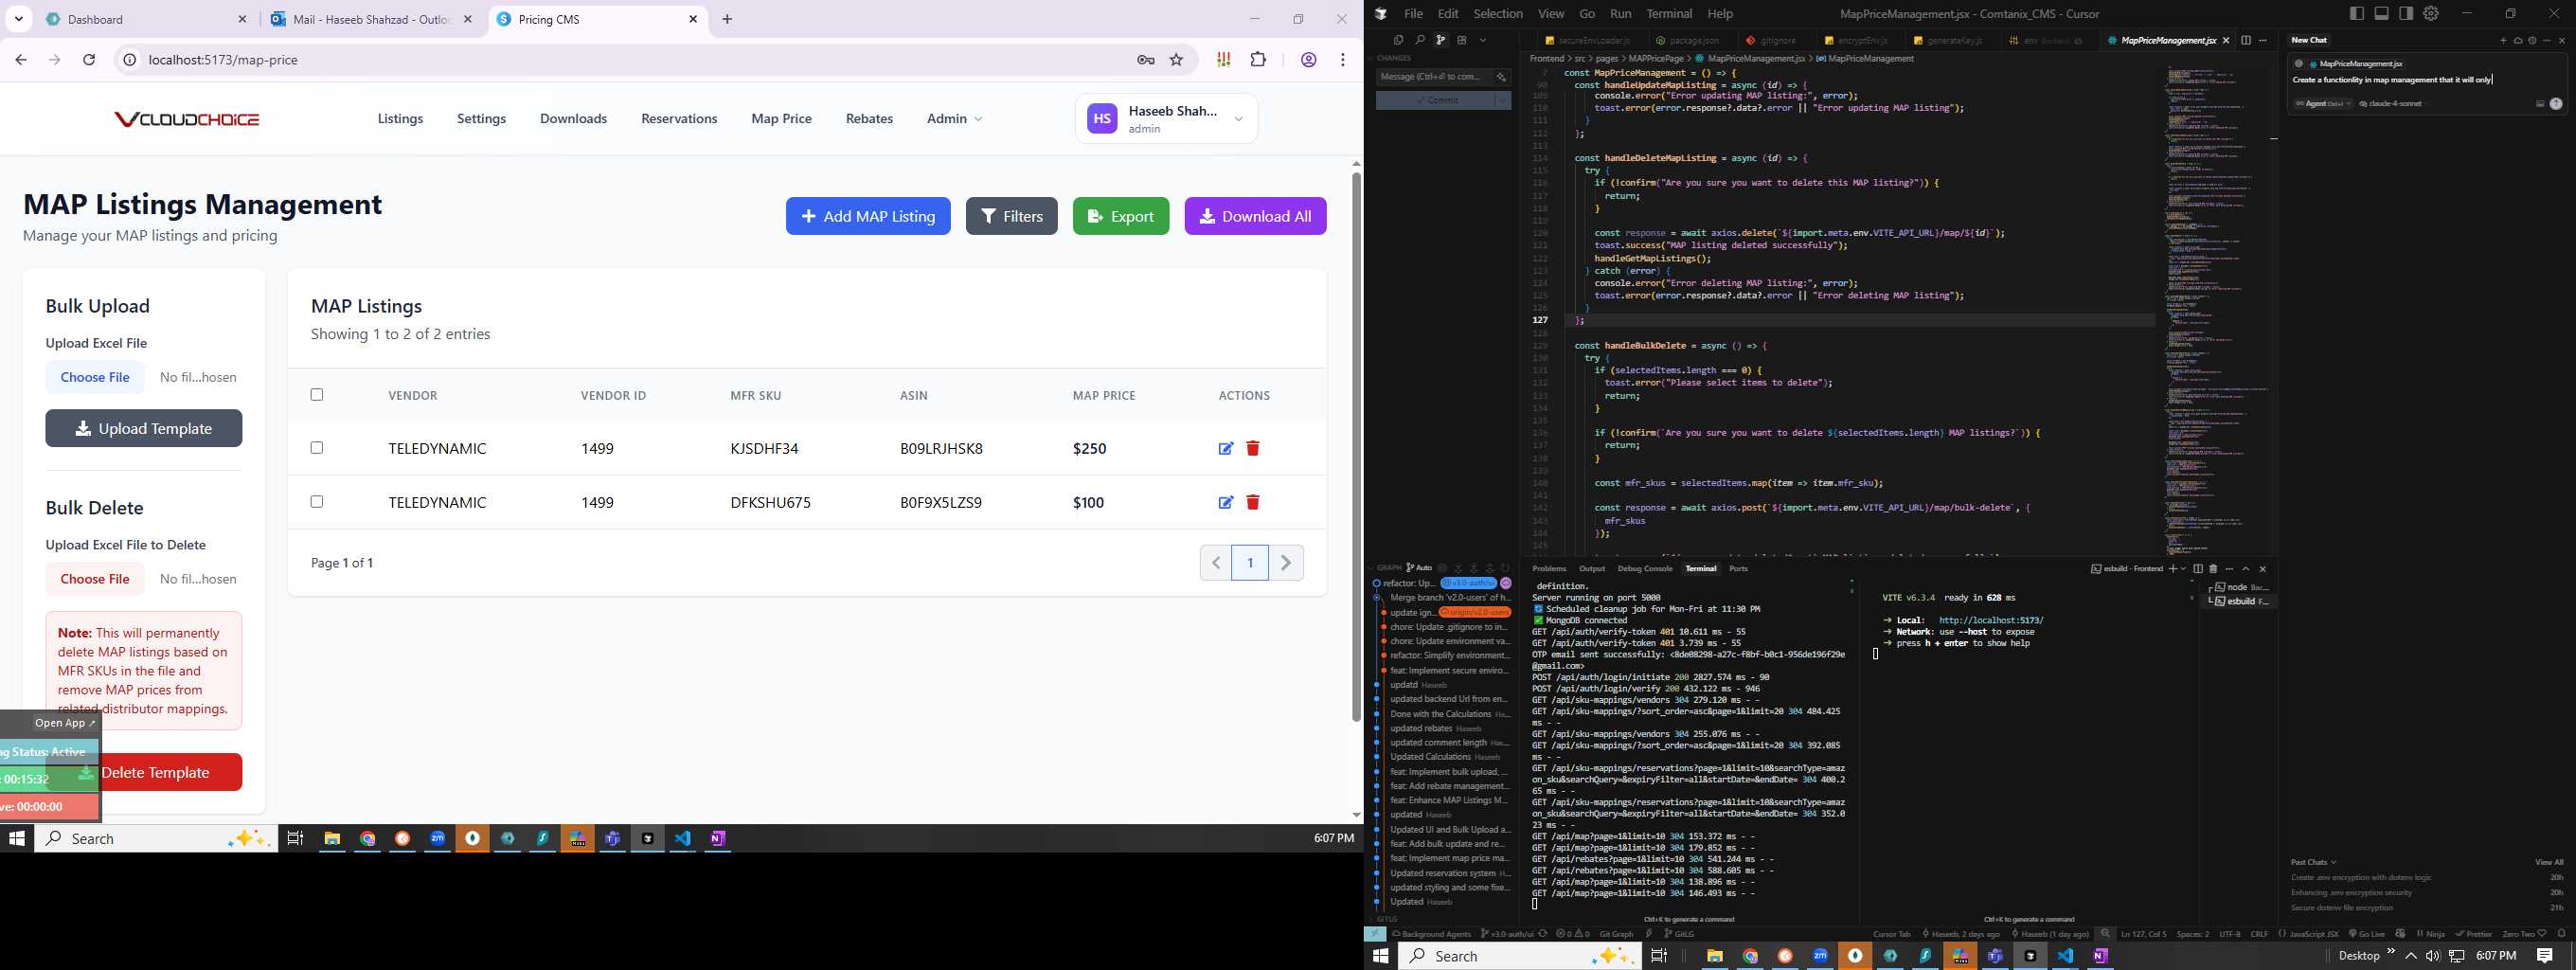
Task: Edit the KJSDHF34 listing row
Action: coord(1225,448)
